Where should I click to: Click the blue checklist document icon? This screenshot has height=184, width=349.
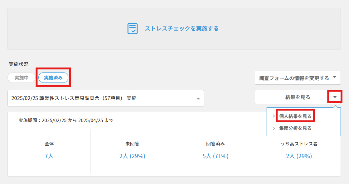click(133, 28)
